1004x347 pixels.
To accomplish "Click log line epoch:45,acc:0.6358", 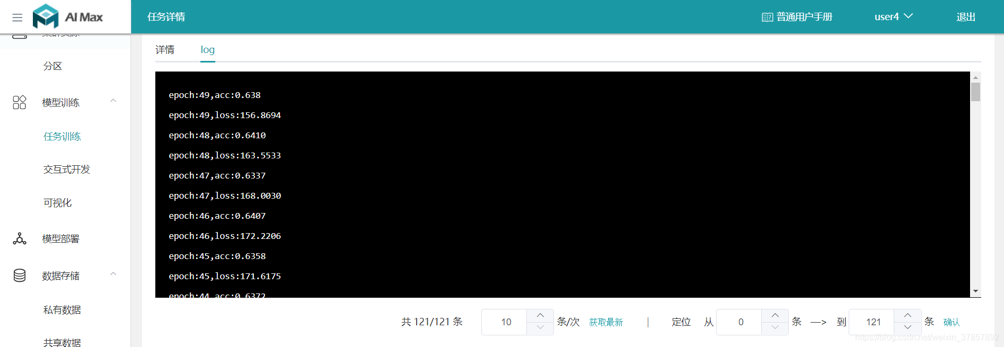I will click(x=217, y=256).
